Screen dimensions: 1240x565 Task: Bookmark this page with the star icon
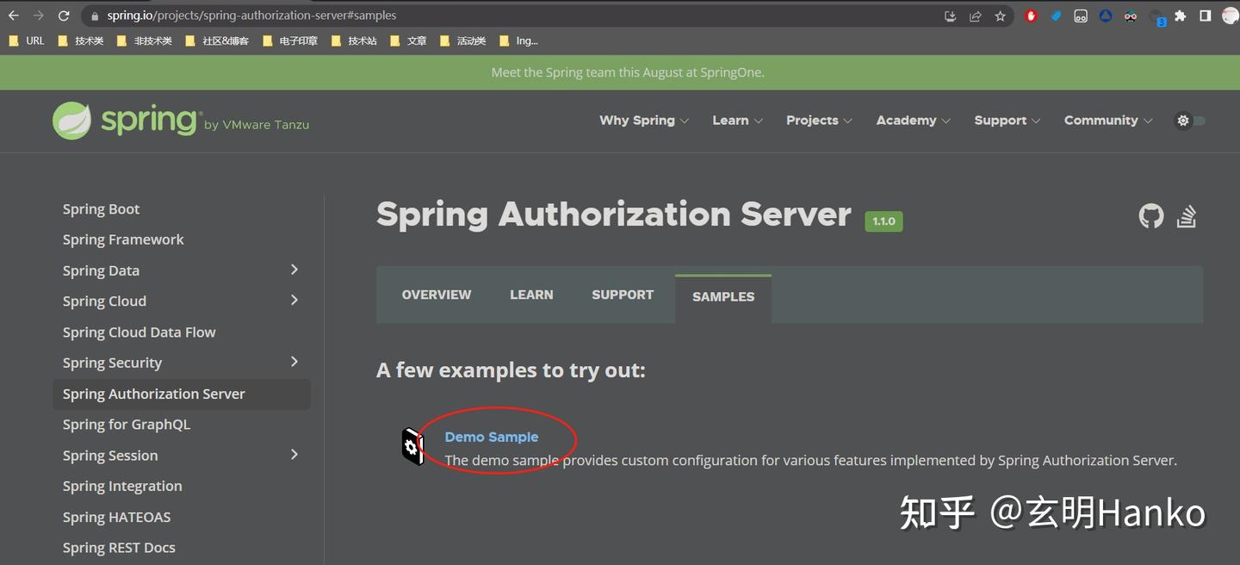point(1000,16)
